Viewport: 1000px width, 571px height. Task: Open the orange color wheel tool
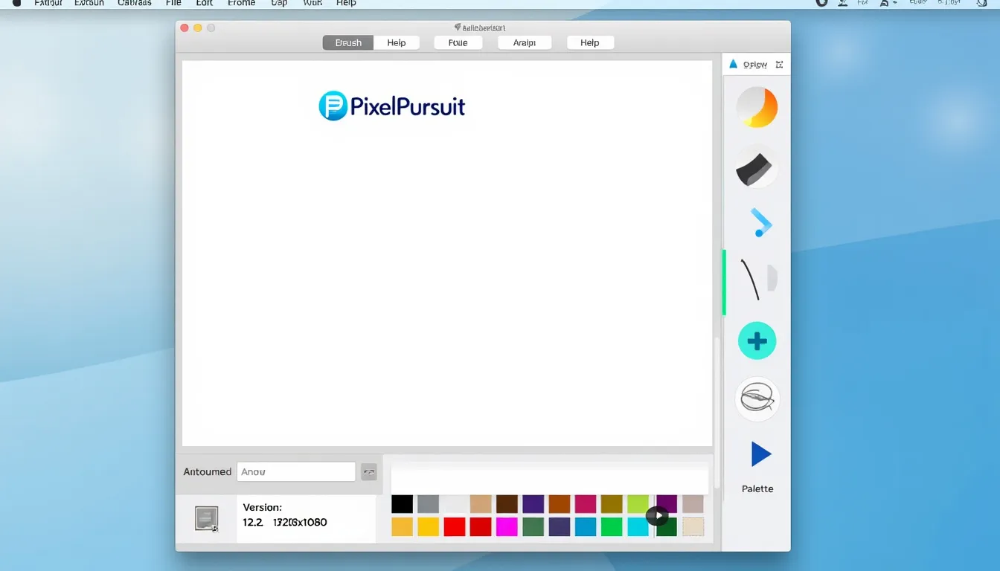(757, 108)
